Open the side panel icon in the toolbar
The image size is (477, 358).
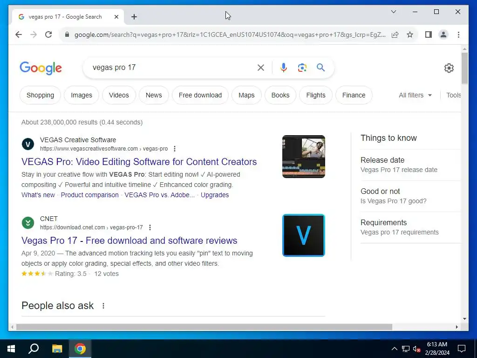[x=429, y=34]
